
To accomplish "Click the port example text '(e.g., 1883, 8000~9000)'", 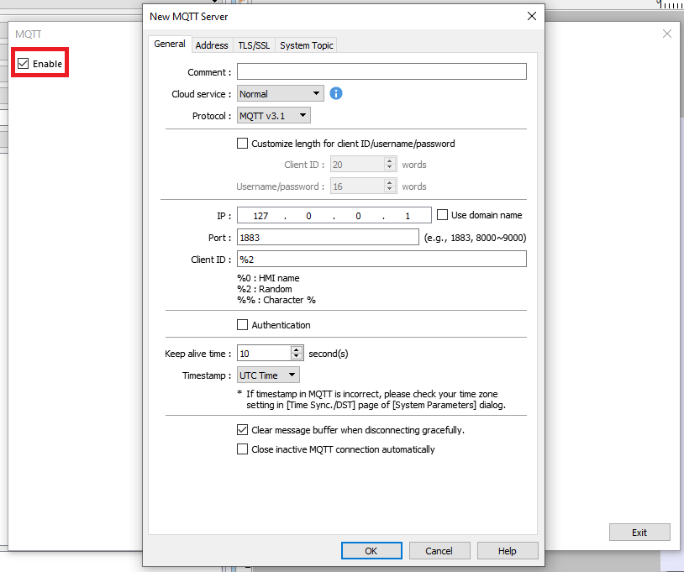I will tap(475, 238).
